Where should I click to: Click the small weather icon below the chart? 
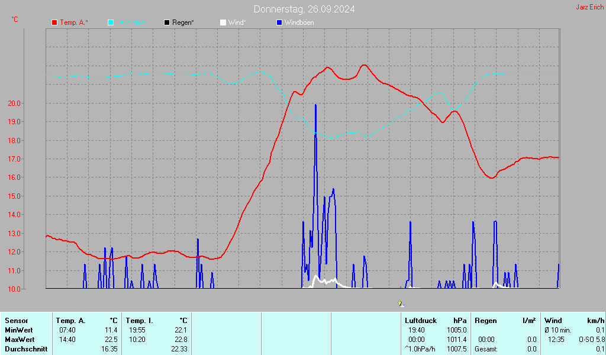pos(401,304)
